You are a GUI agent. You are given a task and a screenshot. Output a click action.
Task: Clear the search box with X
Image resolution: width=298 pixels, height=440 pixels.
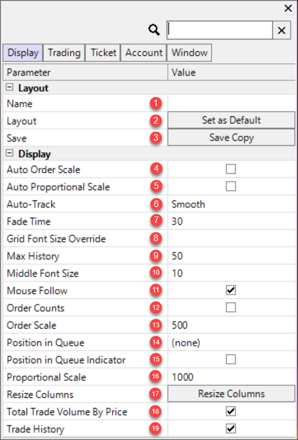[282, 30]
